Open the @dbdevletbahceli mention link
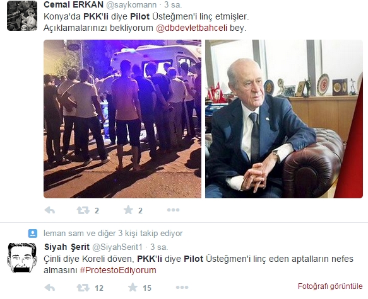Viewport: 368px width, 299px height. click(191, 28)
